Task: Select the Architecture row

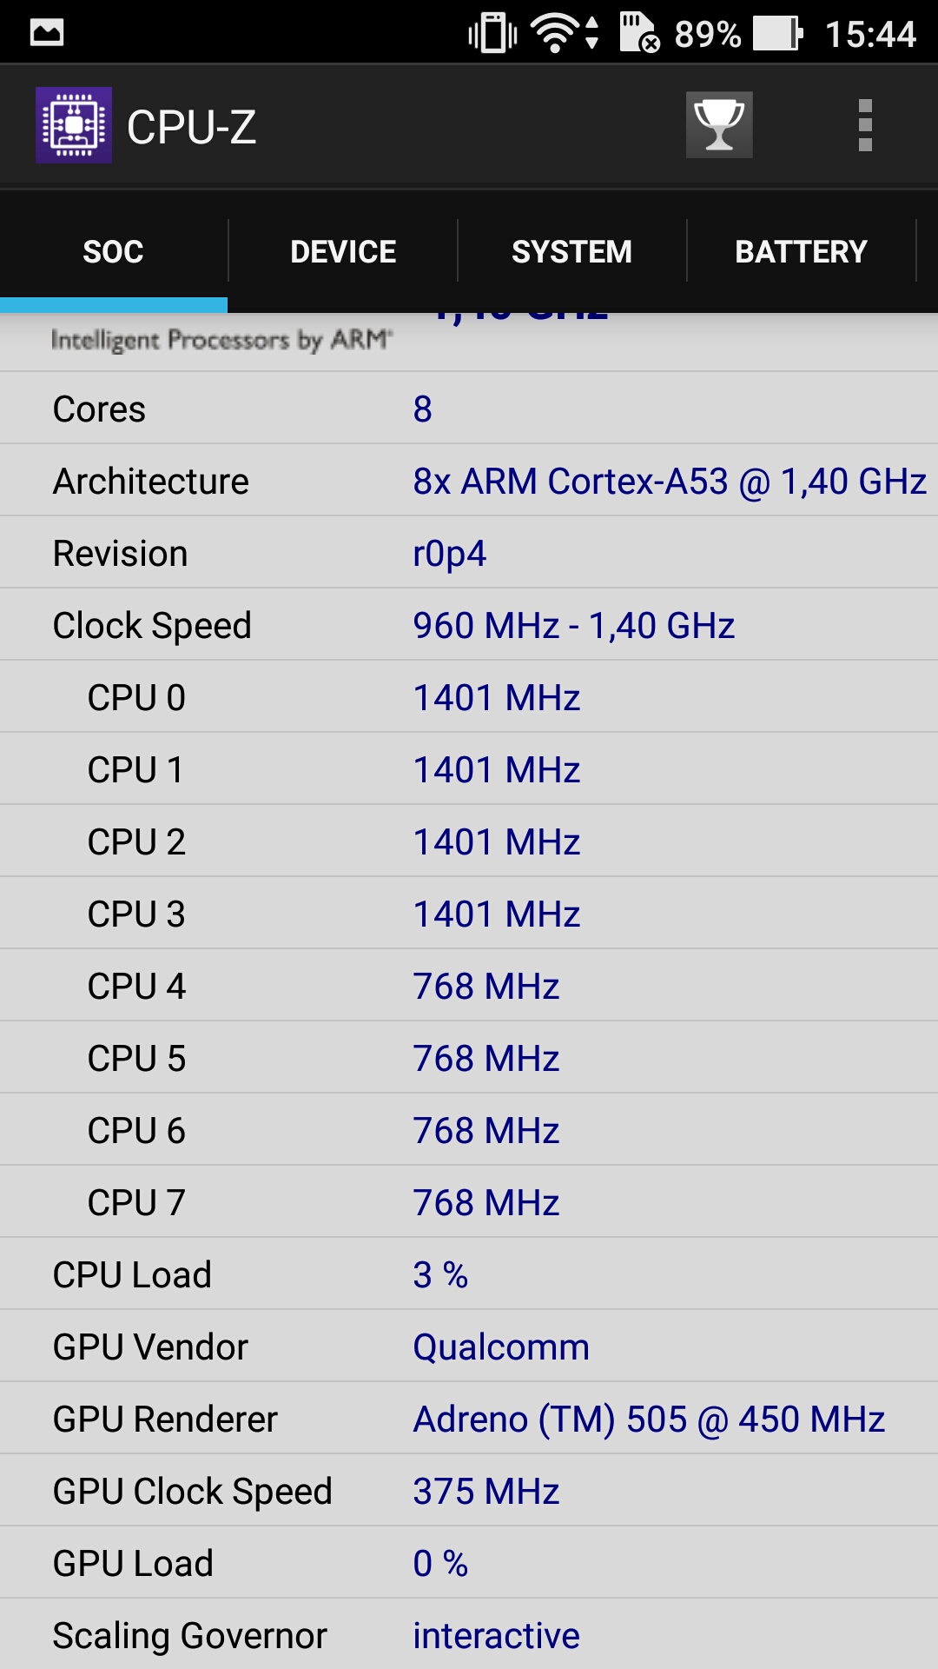Action: [469, 481]
